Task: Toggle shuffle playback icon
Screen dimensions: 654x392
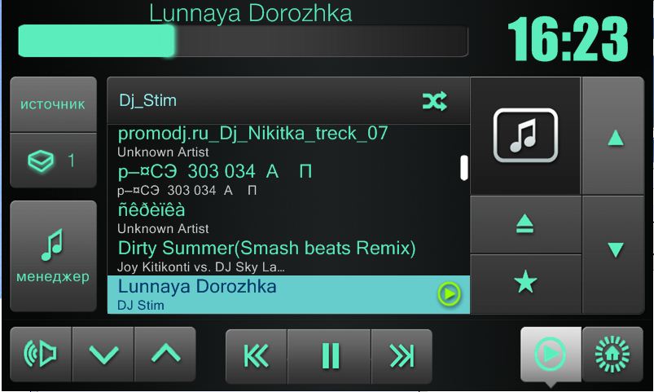Action: coord(434,101)
